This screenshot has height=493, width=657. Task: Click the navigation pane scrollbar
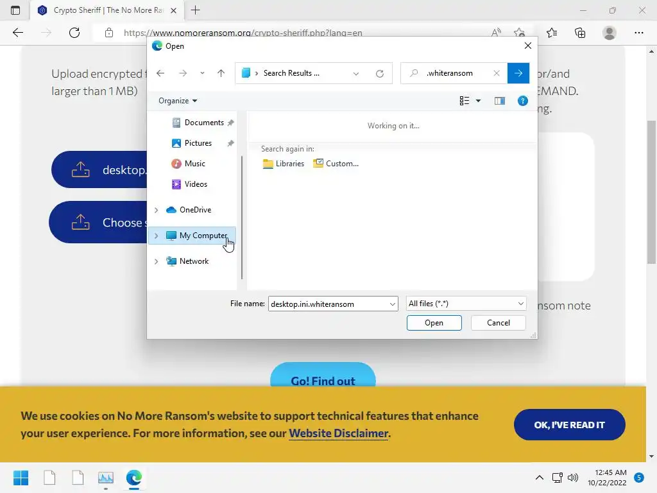click(x=242, y=217)
